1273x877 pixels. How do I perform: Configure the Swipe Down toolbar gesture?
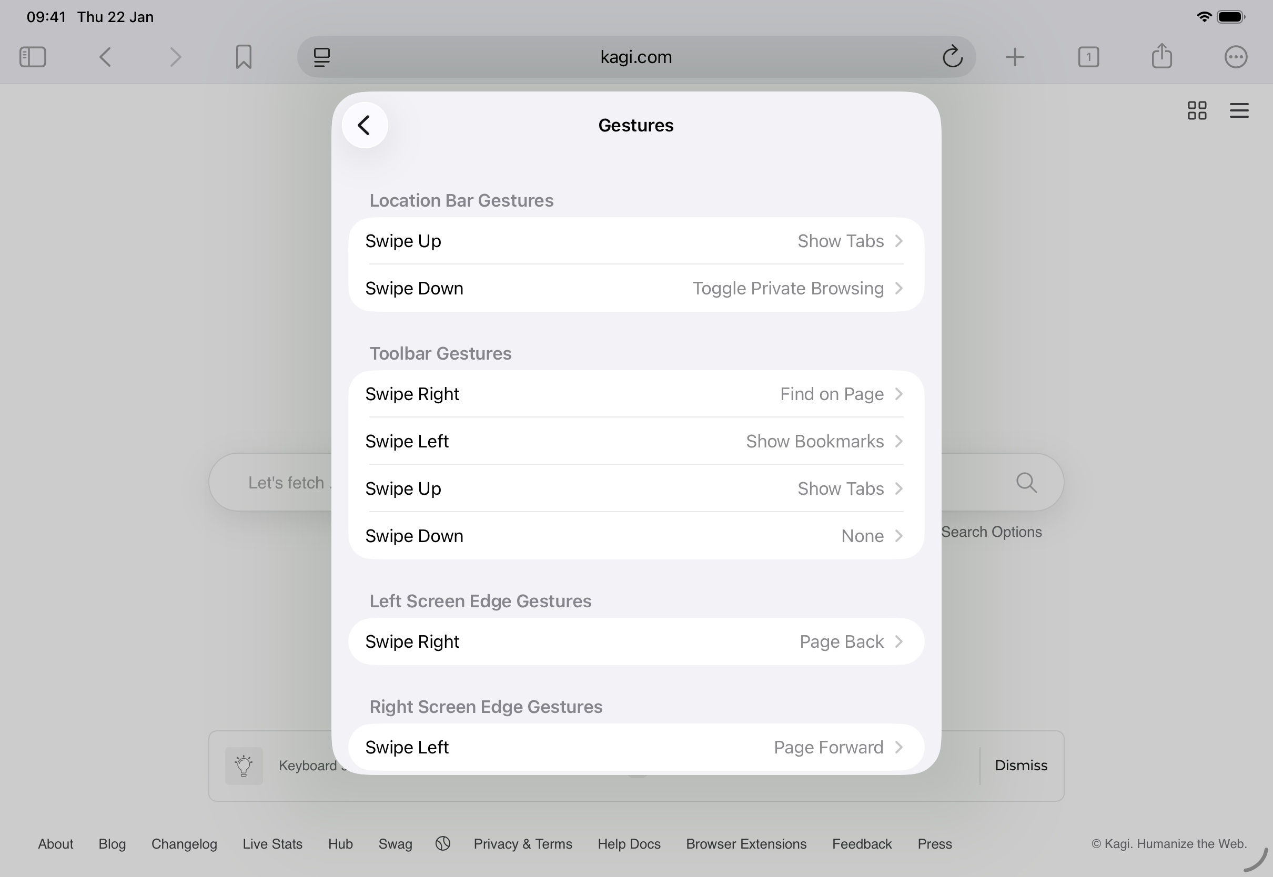coord(635,536)
